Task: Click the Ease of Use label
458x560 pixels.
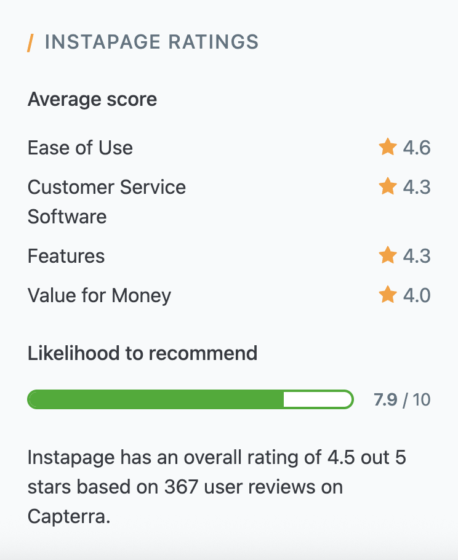Action: 81,148
